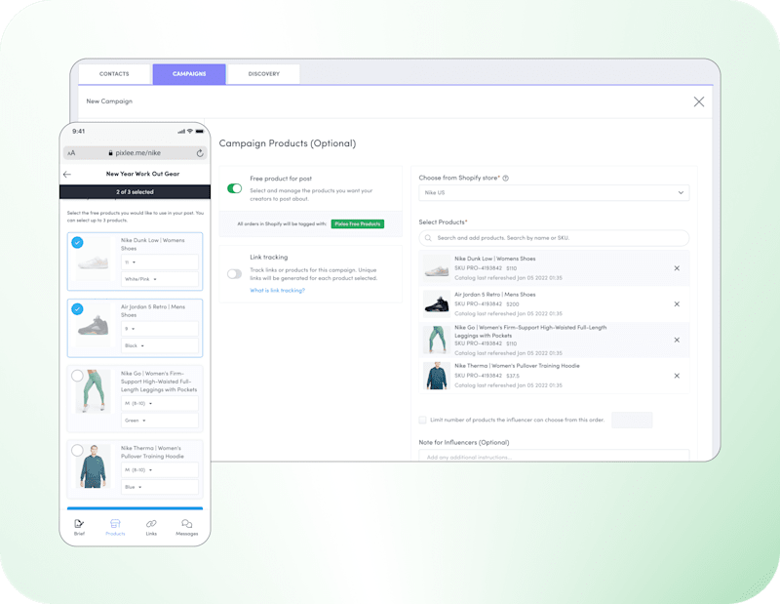Viewport: 780px width, 604px height.
Task: Click the blue button on phone bottom
Action: [x=135, y=508]
